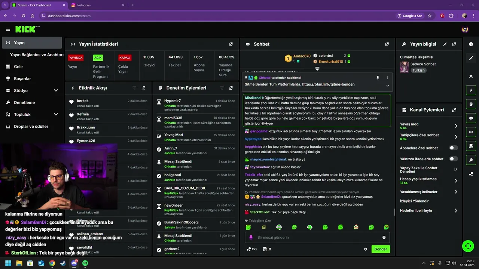Click the Turkish language tag
This screenshot has height=269, width=479.
point(418,70)
